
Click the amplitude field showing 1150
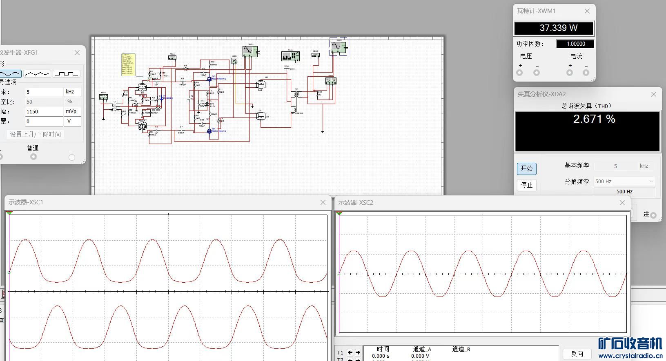pos(44,111)
